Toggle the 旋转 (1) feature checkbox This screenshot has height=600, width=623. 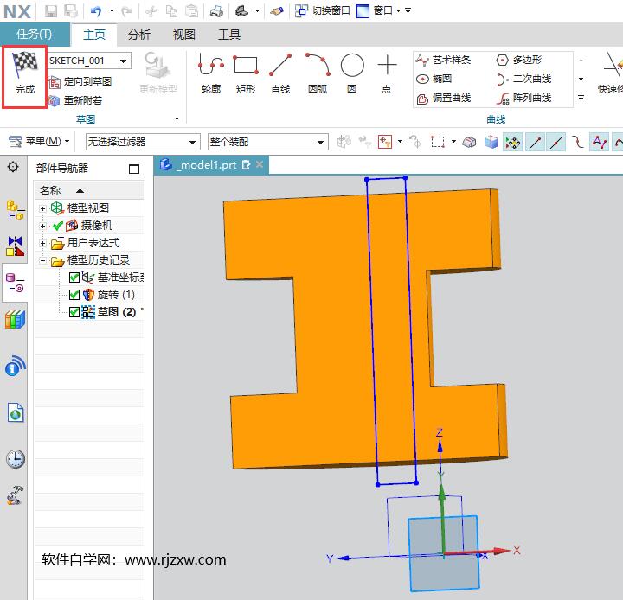coord(74,295)
